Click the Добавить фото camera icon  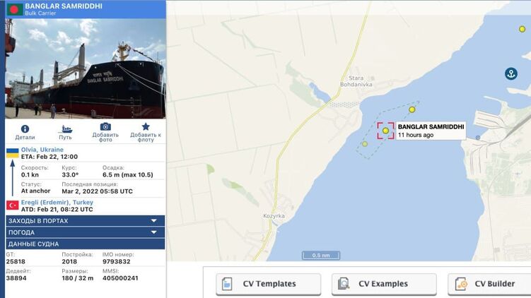tap(105, 126)
